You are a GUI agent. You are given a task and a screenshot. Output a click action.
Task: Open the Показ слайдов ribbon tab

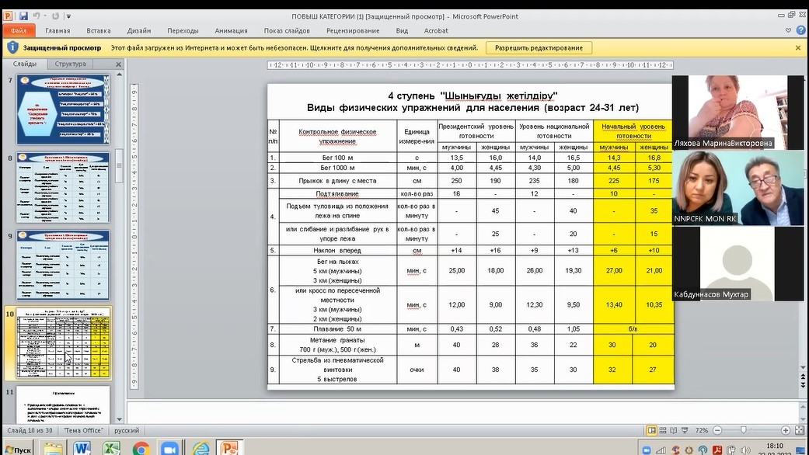click(287, 31)
